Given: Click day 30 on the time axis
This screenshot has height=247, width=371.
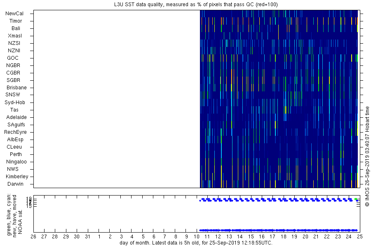Looking at the screenshot, I should [77, 237].
